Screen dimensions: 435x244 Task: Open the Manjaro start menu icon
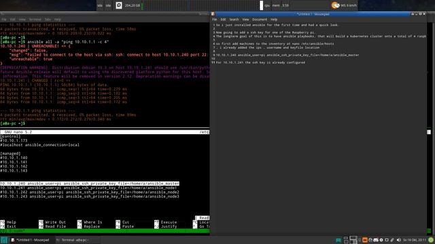coord(4,240)
